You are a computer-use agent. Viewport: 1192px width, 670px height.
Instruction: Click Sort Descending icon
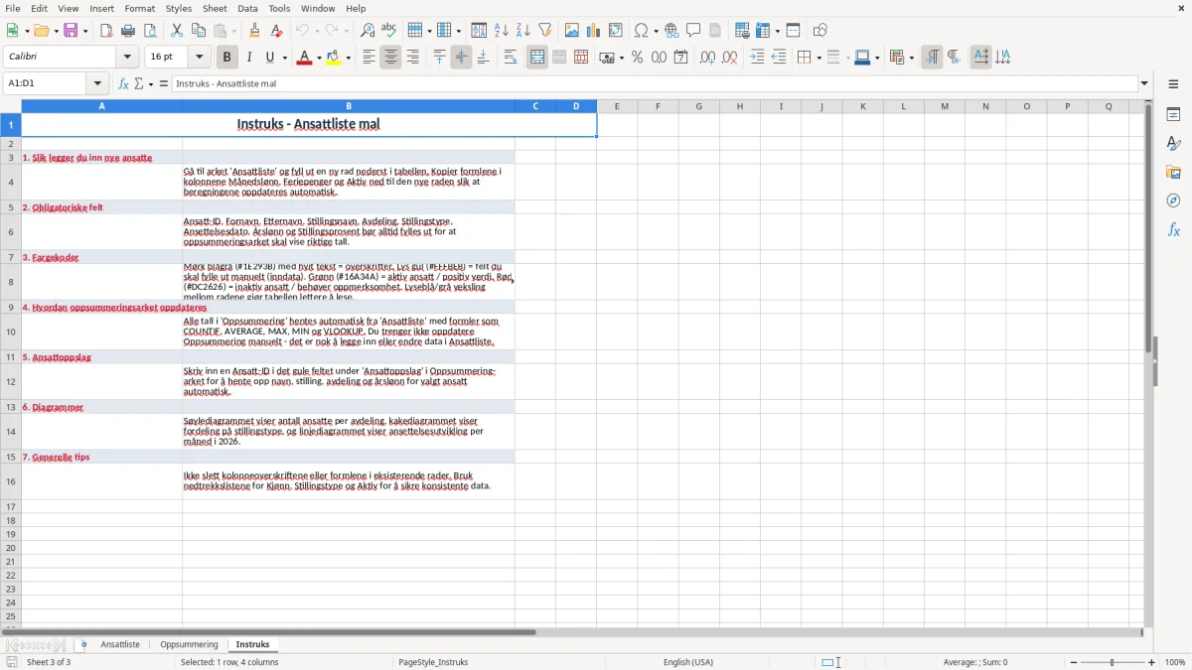point(523,31)
